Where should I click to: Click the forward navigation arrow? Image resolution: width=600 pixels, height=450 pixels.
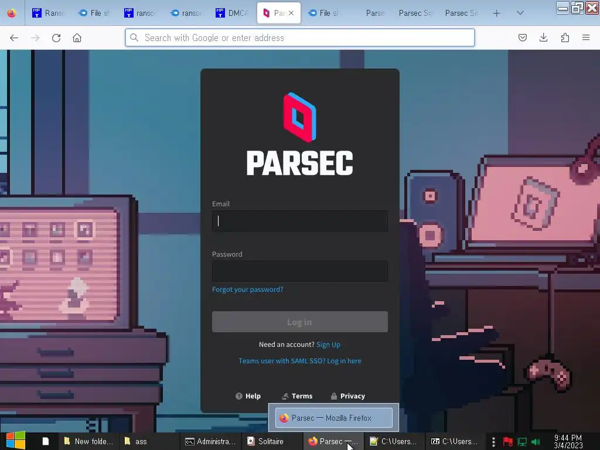pos(35,38)
